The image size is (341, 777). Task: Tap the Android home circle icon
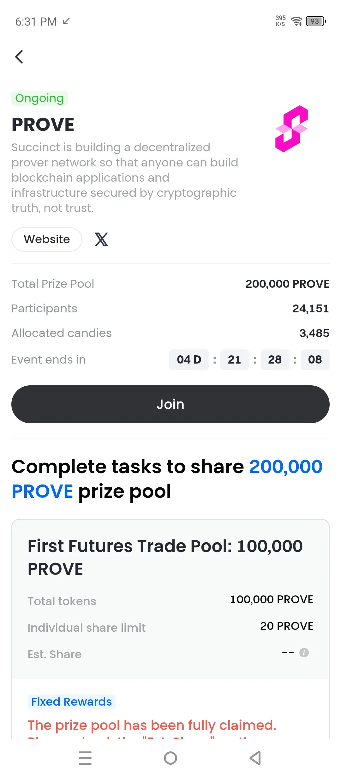pyautogui.click(x=170, y=758)
